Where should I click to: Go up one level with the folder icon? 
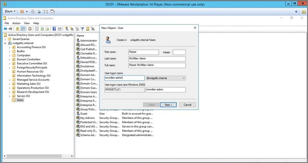point(18,29)
